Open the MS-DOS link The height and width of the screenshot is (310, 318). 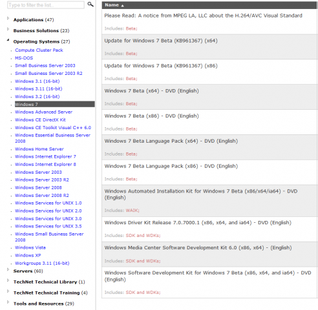click(24, 58)
